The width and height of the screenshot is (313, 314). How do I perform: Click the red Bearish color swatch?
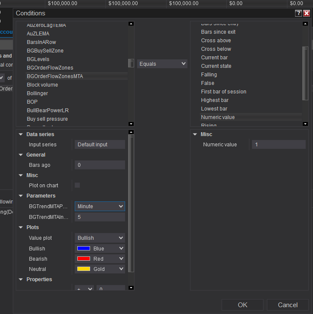[x=84, y=259]
